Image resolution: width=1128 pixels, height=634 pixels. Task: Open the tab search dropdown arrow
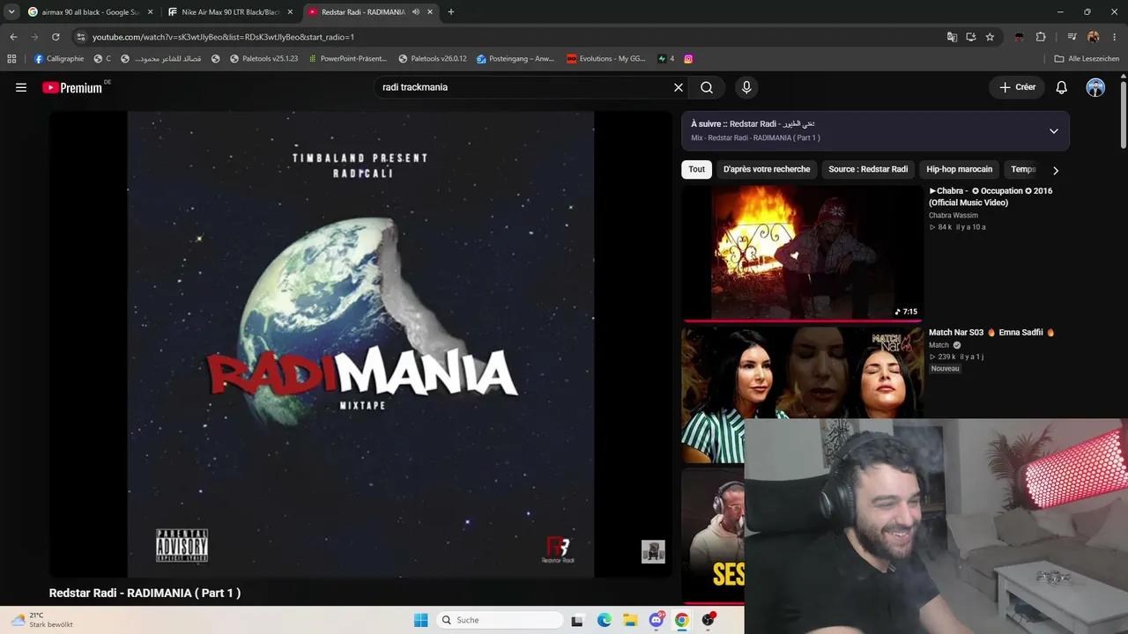point(11,12)
